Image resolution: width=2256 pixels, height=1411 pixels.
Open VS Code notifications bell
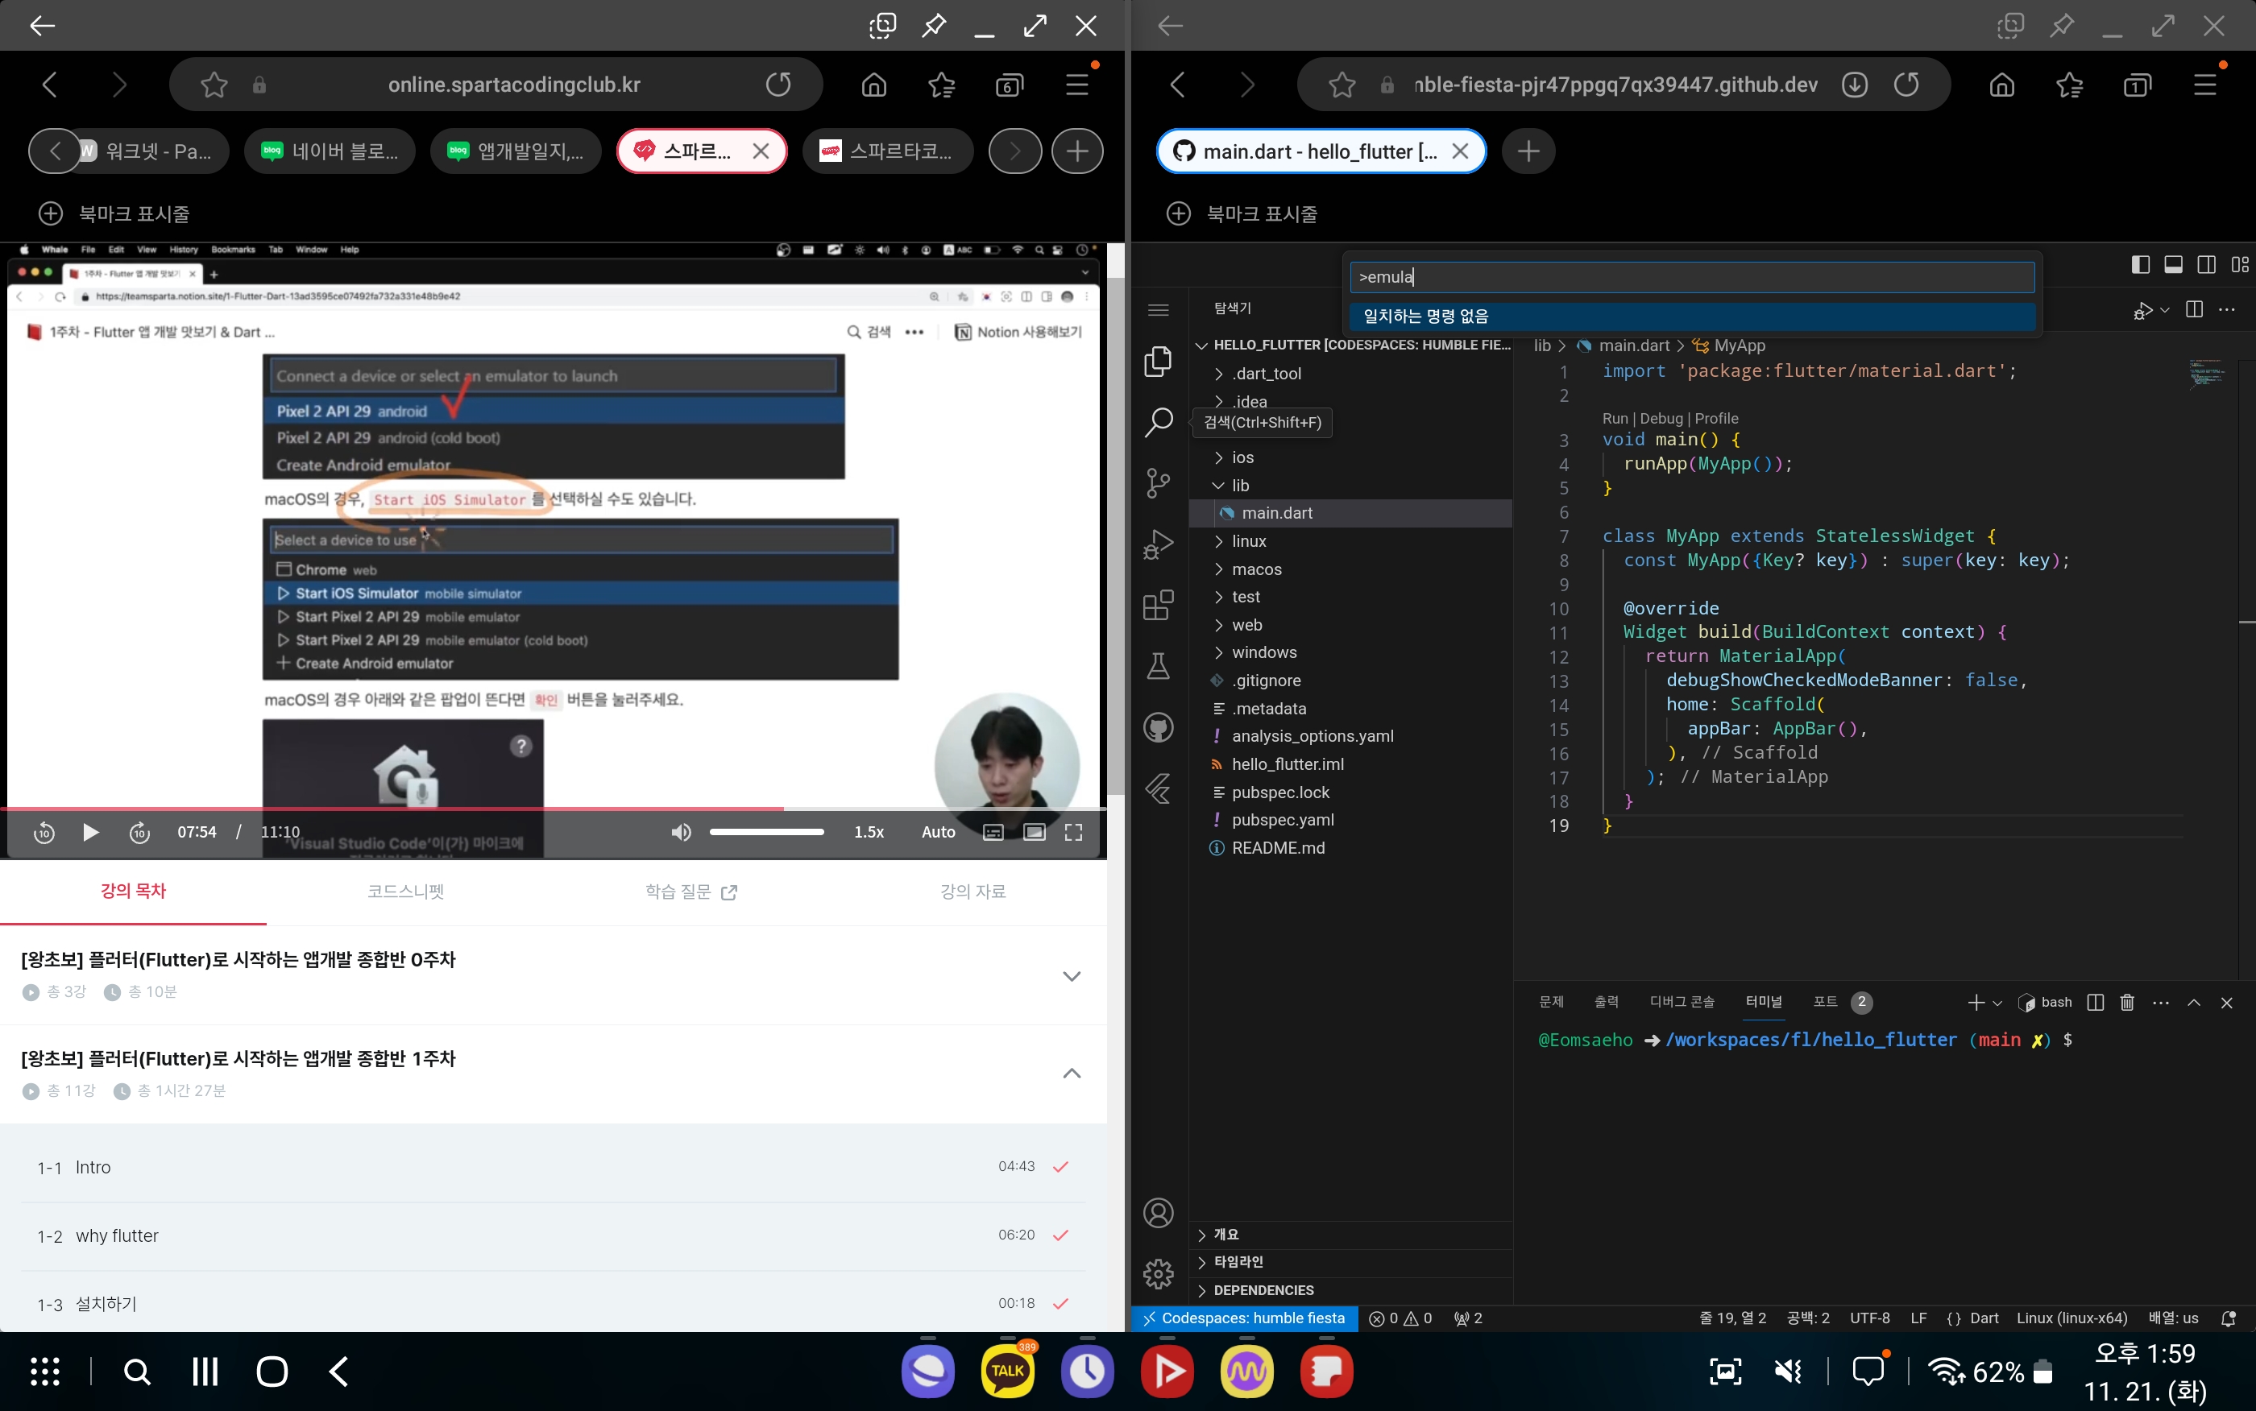(x=2229, y=1318)
